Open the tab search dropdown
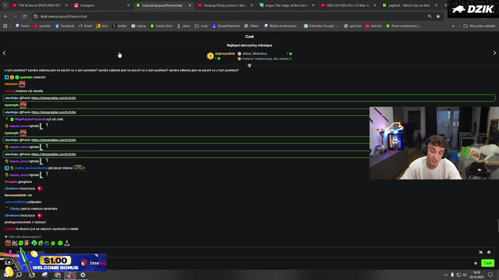The width and height of the screenshot is (499, 280). [x=5, y=5]
